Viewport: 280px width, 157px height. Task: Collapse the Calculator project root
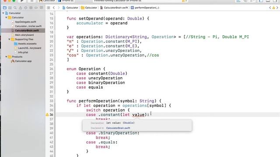(x=3, y=13)
